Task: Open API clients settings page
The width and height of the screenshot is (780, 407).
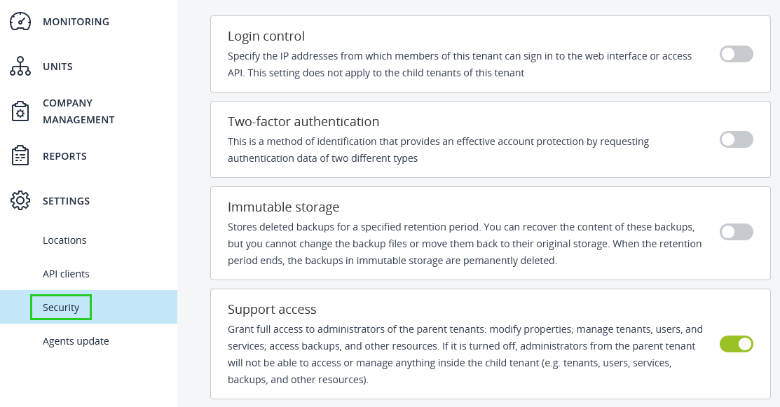Action: (x=66, y=274)
